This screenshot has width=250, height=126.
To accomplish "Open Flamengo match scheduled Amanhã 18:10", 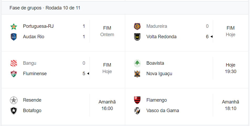I will point(230,105).
